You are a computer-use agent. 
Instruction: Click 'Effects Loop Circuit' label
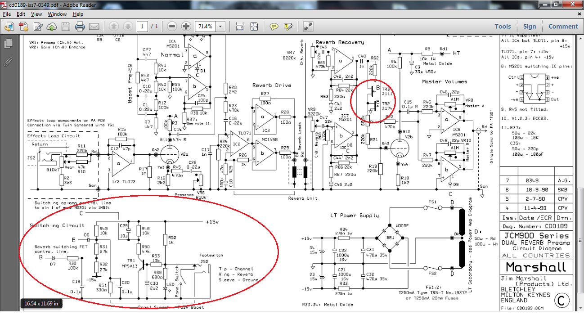[x=54, y=136]
